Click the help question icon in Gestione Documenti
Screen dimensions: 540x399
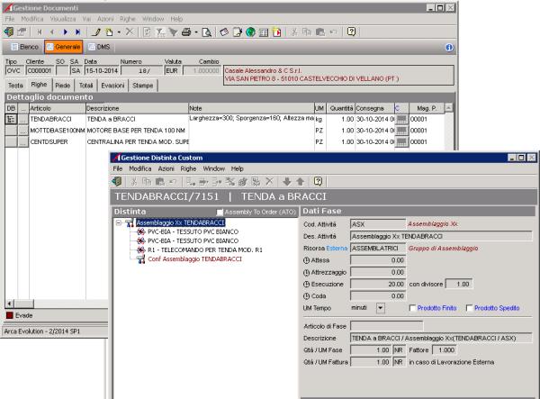coord(351,32)
